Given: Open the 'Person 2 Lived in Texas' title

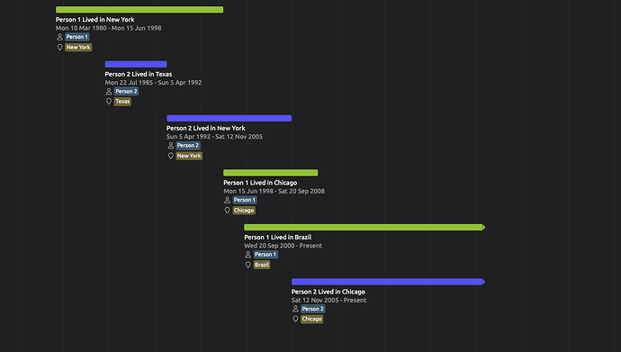Looking at the screenshot, I should [139, 74].
